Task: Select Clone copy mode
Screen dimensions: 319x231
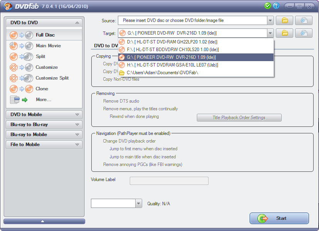Action: pos(44,89)
